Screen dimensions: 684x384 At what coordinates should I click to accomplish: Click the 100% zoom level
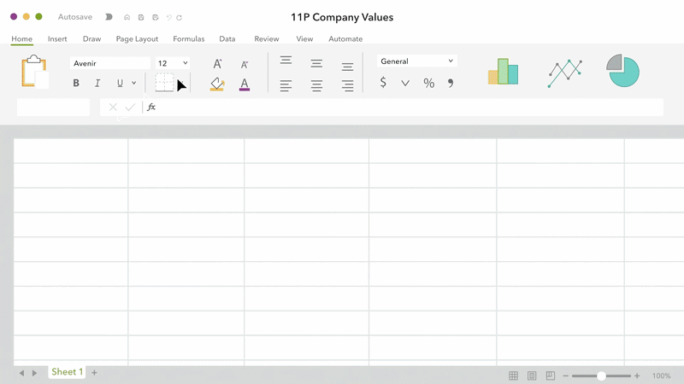click(x=661, y=375)
